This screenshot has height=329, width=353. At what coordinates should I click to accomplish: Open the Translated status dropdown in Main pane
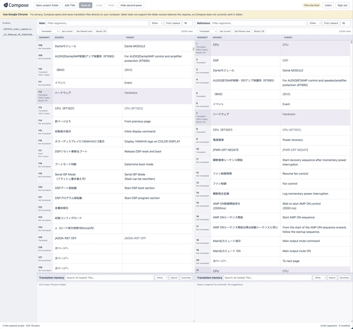[49, 31]
